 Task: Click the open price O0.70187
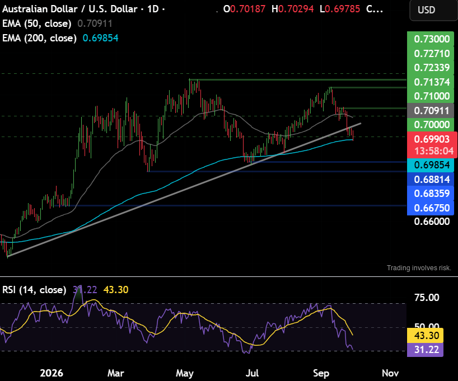pos(244,9)
